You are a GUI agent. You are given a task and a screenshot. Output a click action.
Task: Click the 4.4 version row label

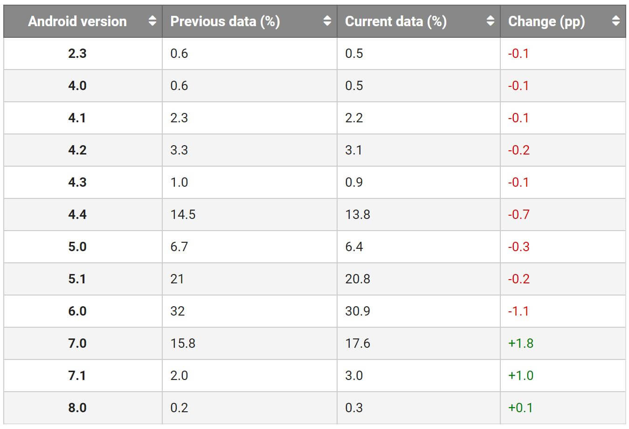tap(77, 214)
